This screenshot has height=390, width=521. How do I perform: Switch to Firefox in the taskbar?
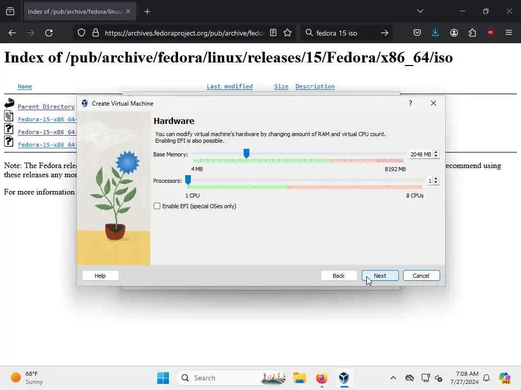coord(322,378)
